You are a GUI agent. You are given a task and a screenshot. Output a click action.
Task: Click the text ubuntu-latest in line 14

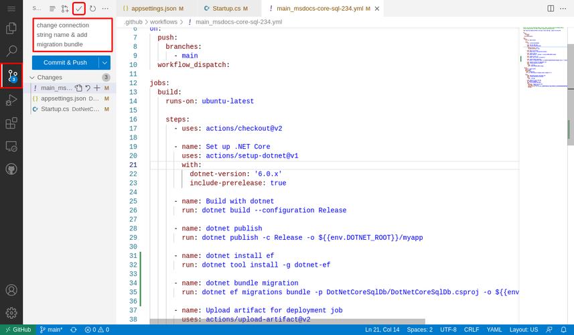pyautogui.click(x=228, y=101)
